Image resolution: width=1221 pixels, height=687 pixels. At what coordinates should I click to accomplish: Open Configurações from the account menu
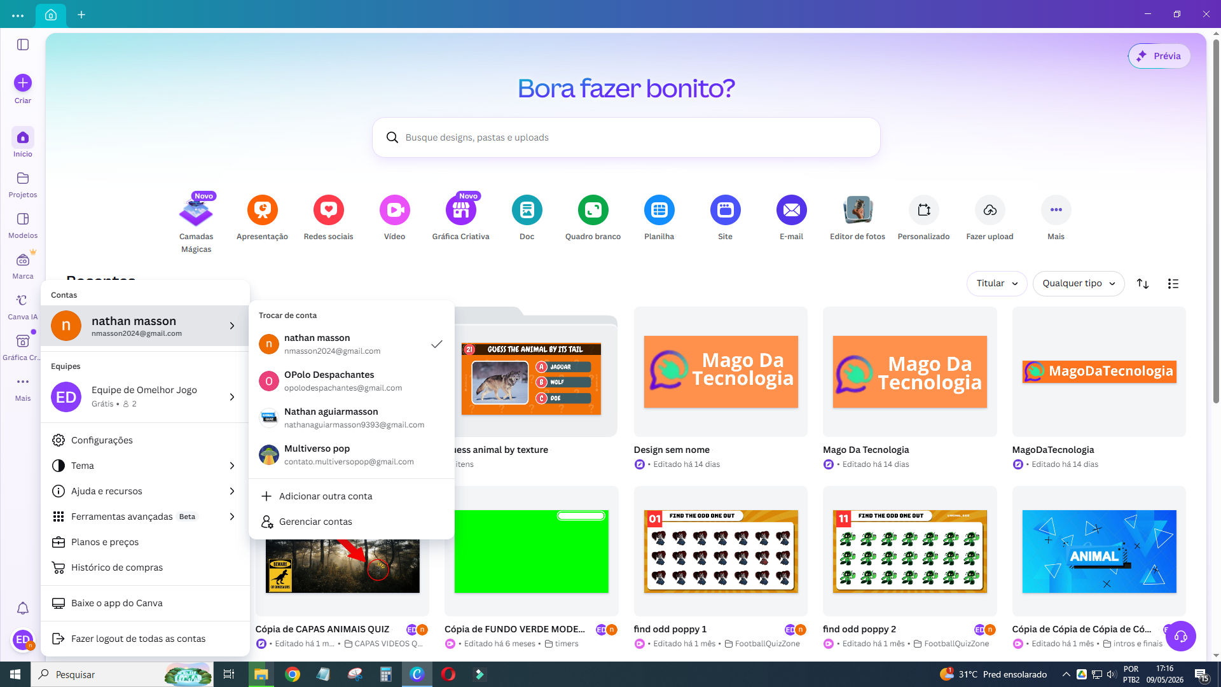(x=145, y=440)
